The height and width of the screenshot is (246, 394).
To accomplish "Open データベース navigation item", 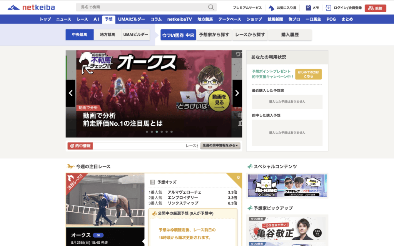I will click(x=230, y=19).
